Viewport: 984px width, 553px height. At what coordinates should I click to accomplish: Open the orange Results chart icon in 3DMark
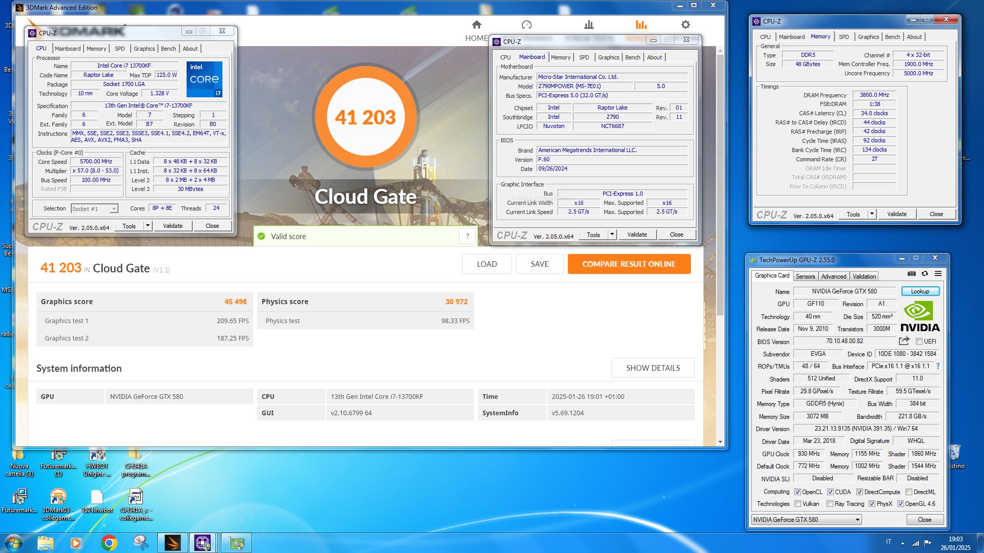641,25
